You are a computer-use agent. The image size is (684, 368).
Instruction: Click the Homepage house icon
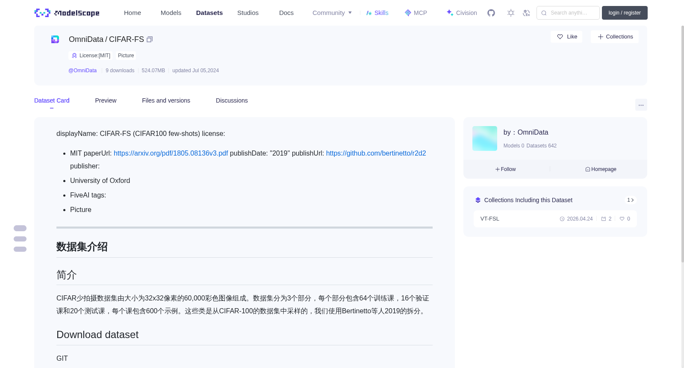(588, 169)
